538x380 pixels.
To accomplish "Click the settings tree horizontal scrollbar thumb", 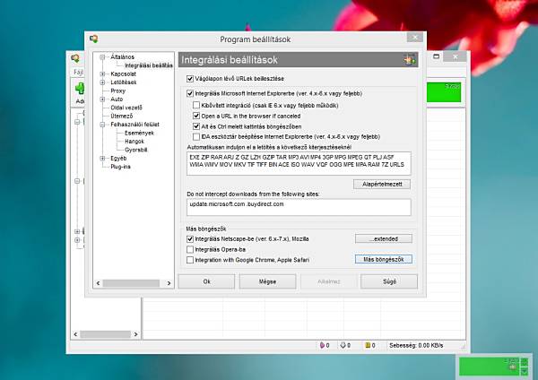I will [131, 283].
